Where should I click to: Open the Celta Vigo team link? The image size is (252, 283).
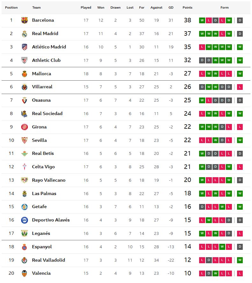click(43, 167)
